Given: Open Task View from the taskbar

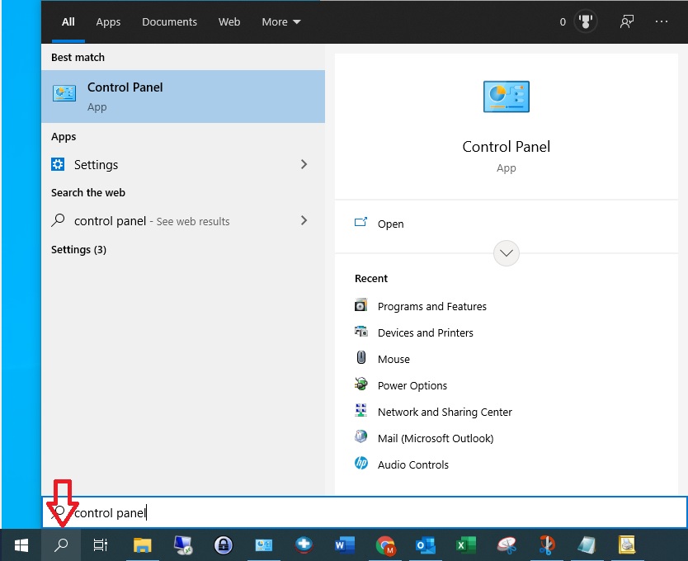Looking at the screenshot, I should click(x=101, y=545).
